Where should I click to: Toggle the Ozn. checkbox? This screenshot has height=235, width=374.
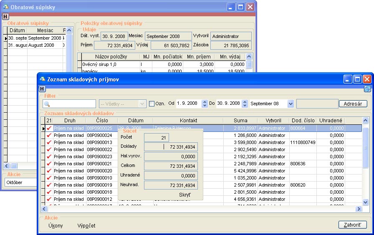pos(152,104)
